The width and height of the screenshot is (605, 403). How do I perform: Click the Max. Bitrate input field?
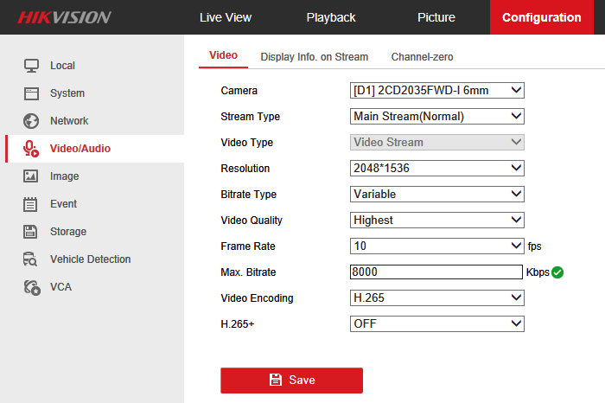436,272
